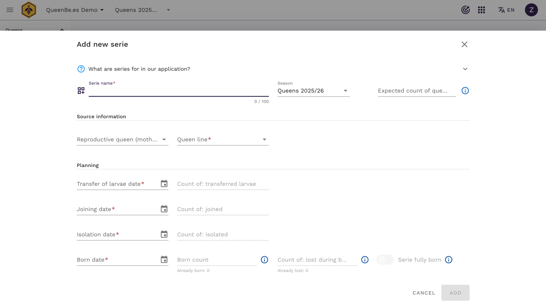Open the Born date calendar picker
The width and height of the screenshot is (546, 308).
164,260
